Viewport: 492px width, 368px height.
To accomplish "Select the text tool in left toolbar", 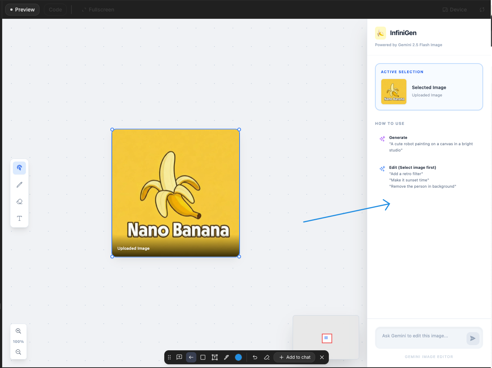I will point(20,218).
